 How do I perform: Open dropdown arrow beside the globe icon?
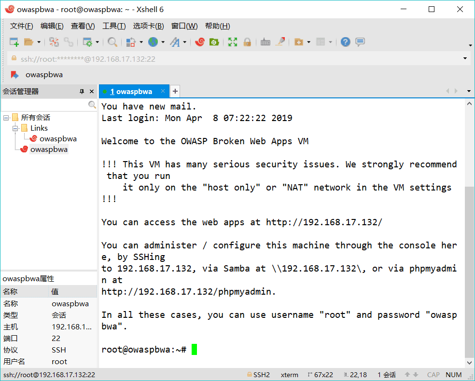click(x=163, y=42)
